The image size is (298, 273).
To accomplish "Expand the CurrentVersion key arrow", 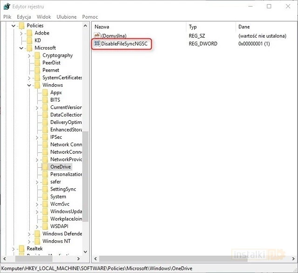I will (x=37, y=108).
